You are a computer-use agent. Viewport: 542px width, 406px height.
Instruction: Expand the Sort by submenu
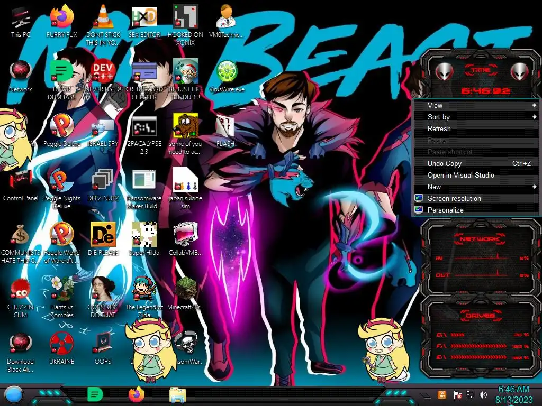[x=476, y=117]
